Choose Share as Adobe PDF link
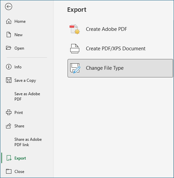The height and width of the screenshot is (178, 174). [x=28, y=142]
